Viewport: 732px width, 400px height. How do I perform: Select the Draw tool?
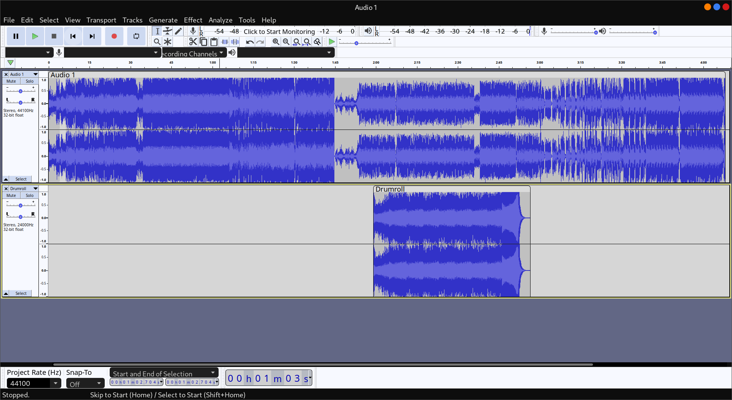point(178,31)
